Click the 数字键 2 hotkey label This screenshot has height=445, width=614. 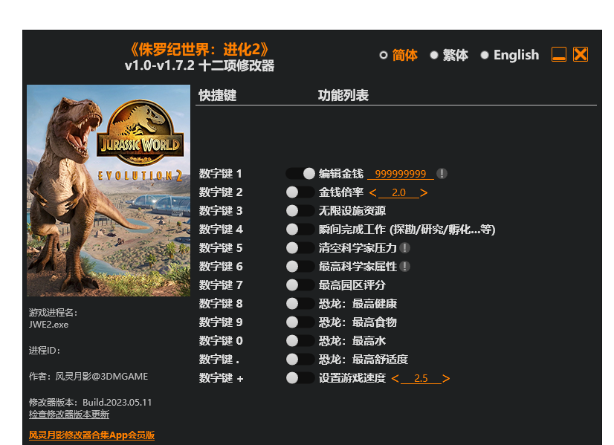click(221, 192)
